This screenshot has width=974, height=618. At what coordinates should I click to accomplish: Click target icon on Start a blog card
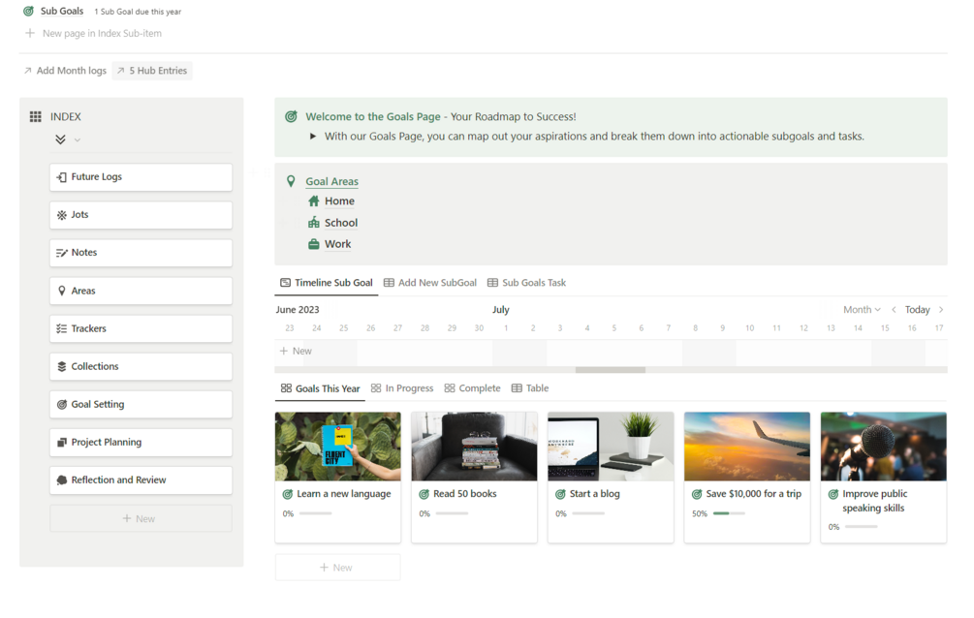click(x=560, y=494)
